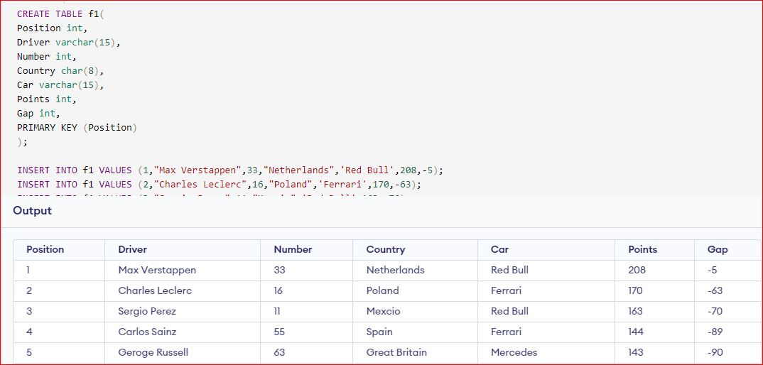This screenshot has width=763, height=365.
Task: Place cursor on CREATE TABLE f1 line
Action: click(x=60, y=14)
